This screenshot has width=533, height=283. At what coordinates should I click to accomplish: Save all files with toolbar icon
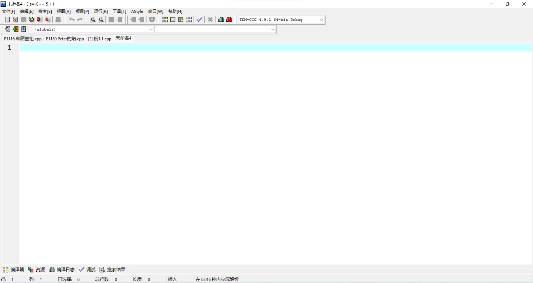(32, 19)
